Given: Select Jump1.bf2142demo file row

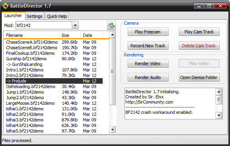Looking at the screenshot, I should point(54,92).
